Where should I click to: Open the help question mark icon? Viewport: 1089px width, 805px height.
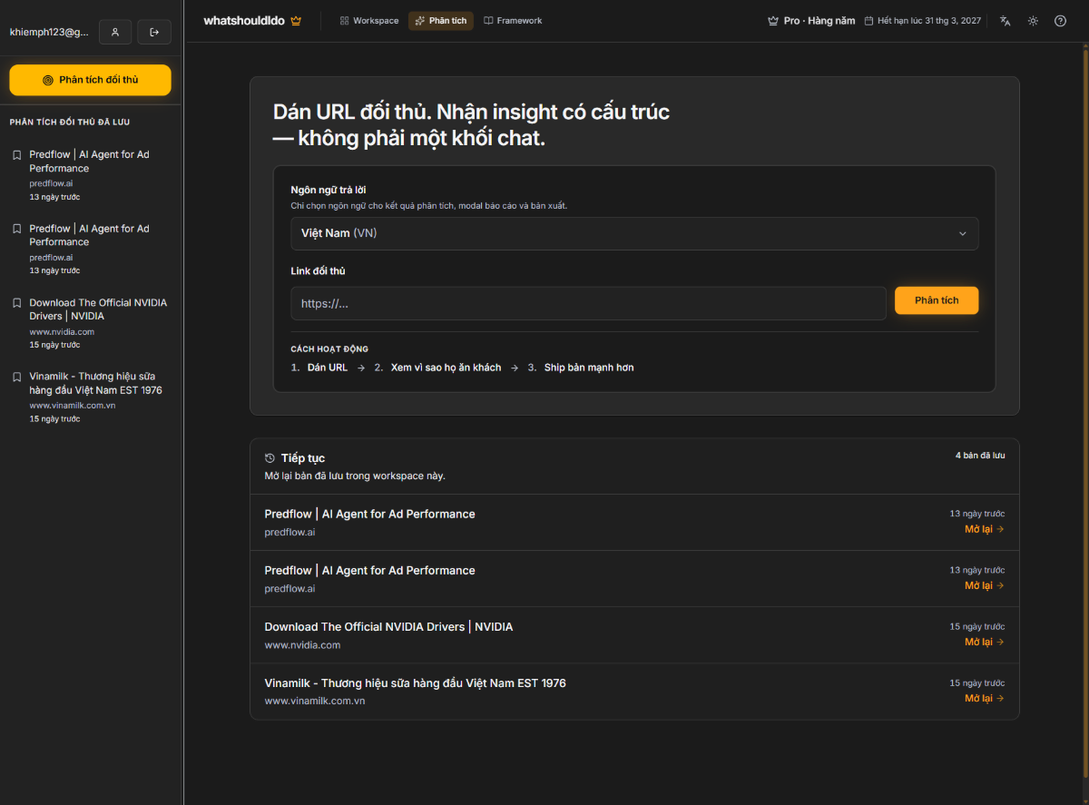tap(1060, 21)
